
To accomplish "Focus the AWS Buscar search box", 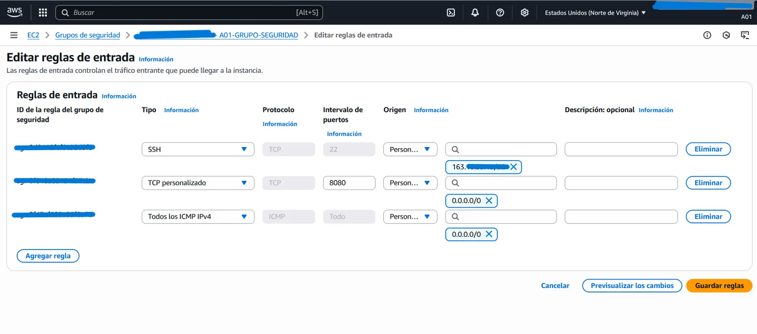I will pyautogui.click(x=182, y=13).
